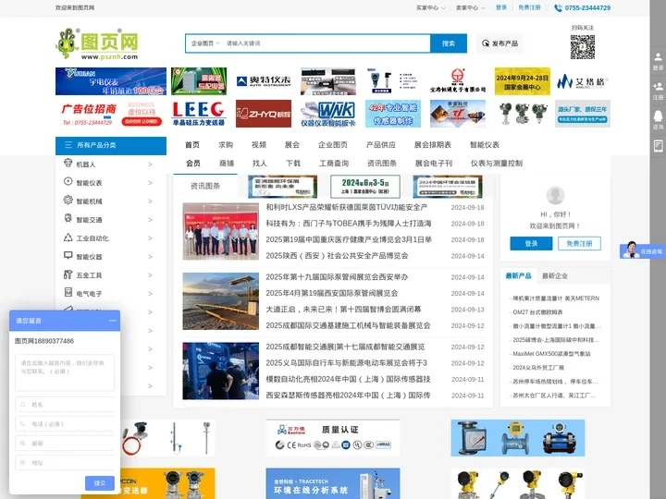666x499 pixels.
Task: Click the 姓名 field in message form
Action: [x=65, y=405]
